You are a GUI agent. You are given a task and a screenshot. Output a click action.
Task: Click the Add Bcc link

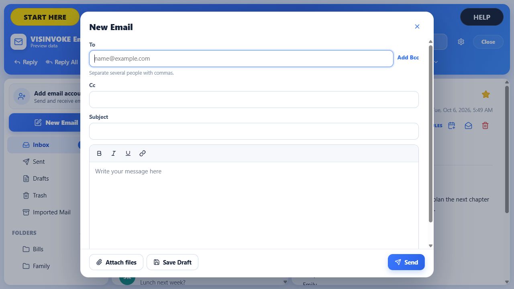[408, 57]
